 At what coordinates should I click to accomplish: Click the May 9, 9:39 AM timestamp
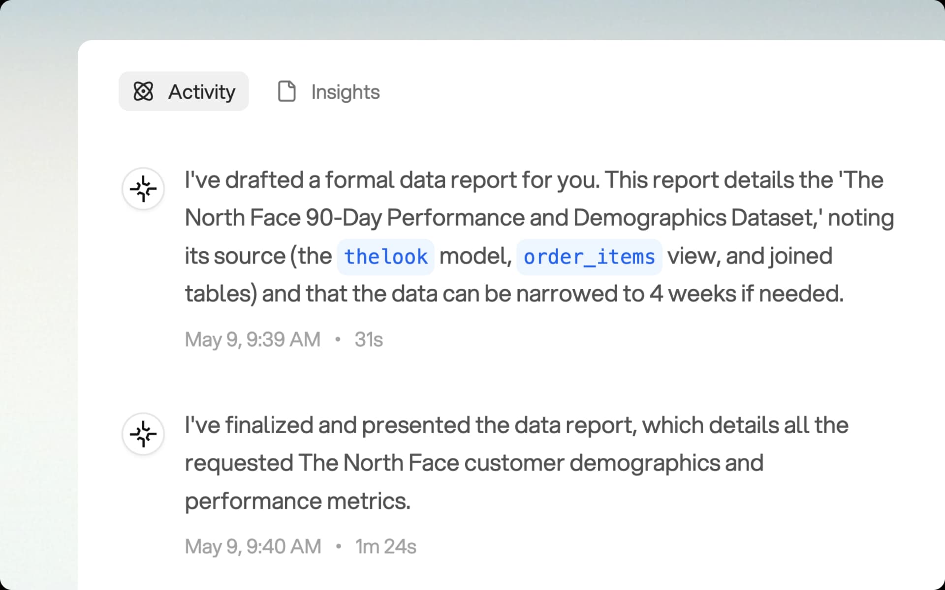pyautogui.click(x=252, y=339)
